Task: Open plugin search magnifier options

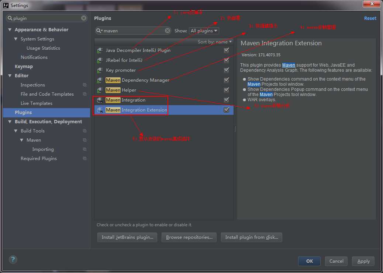Action: click(x=99, y=31)
